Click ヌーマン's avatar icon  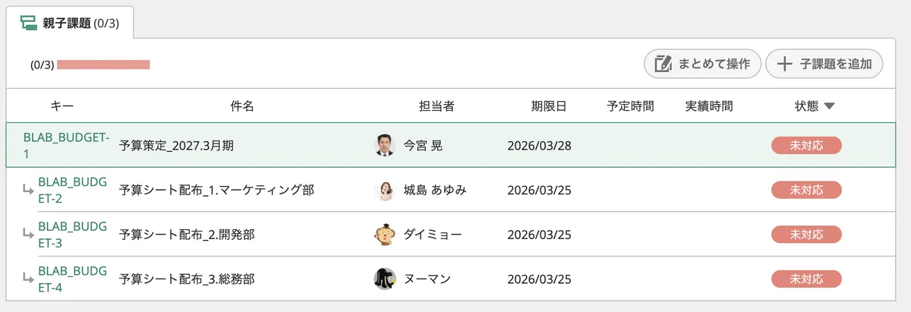pos(386,279)
